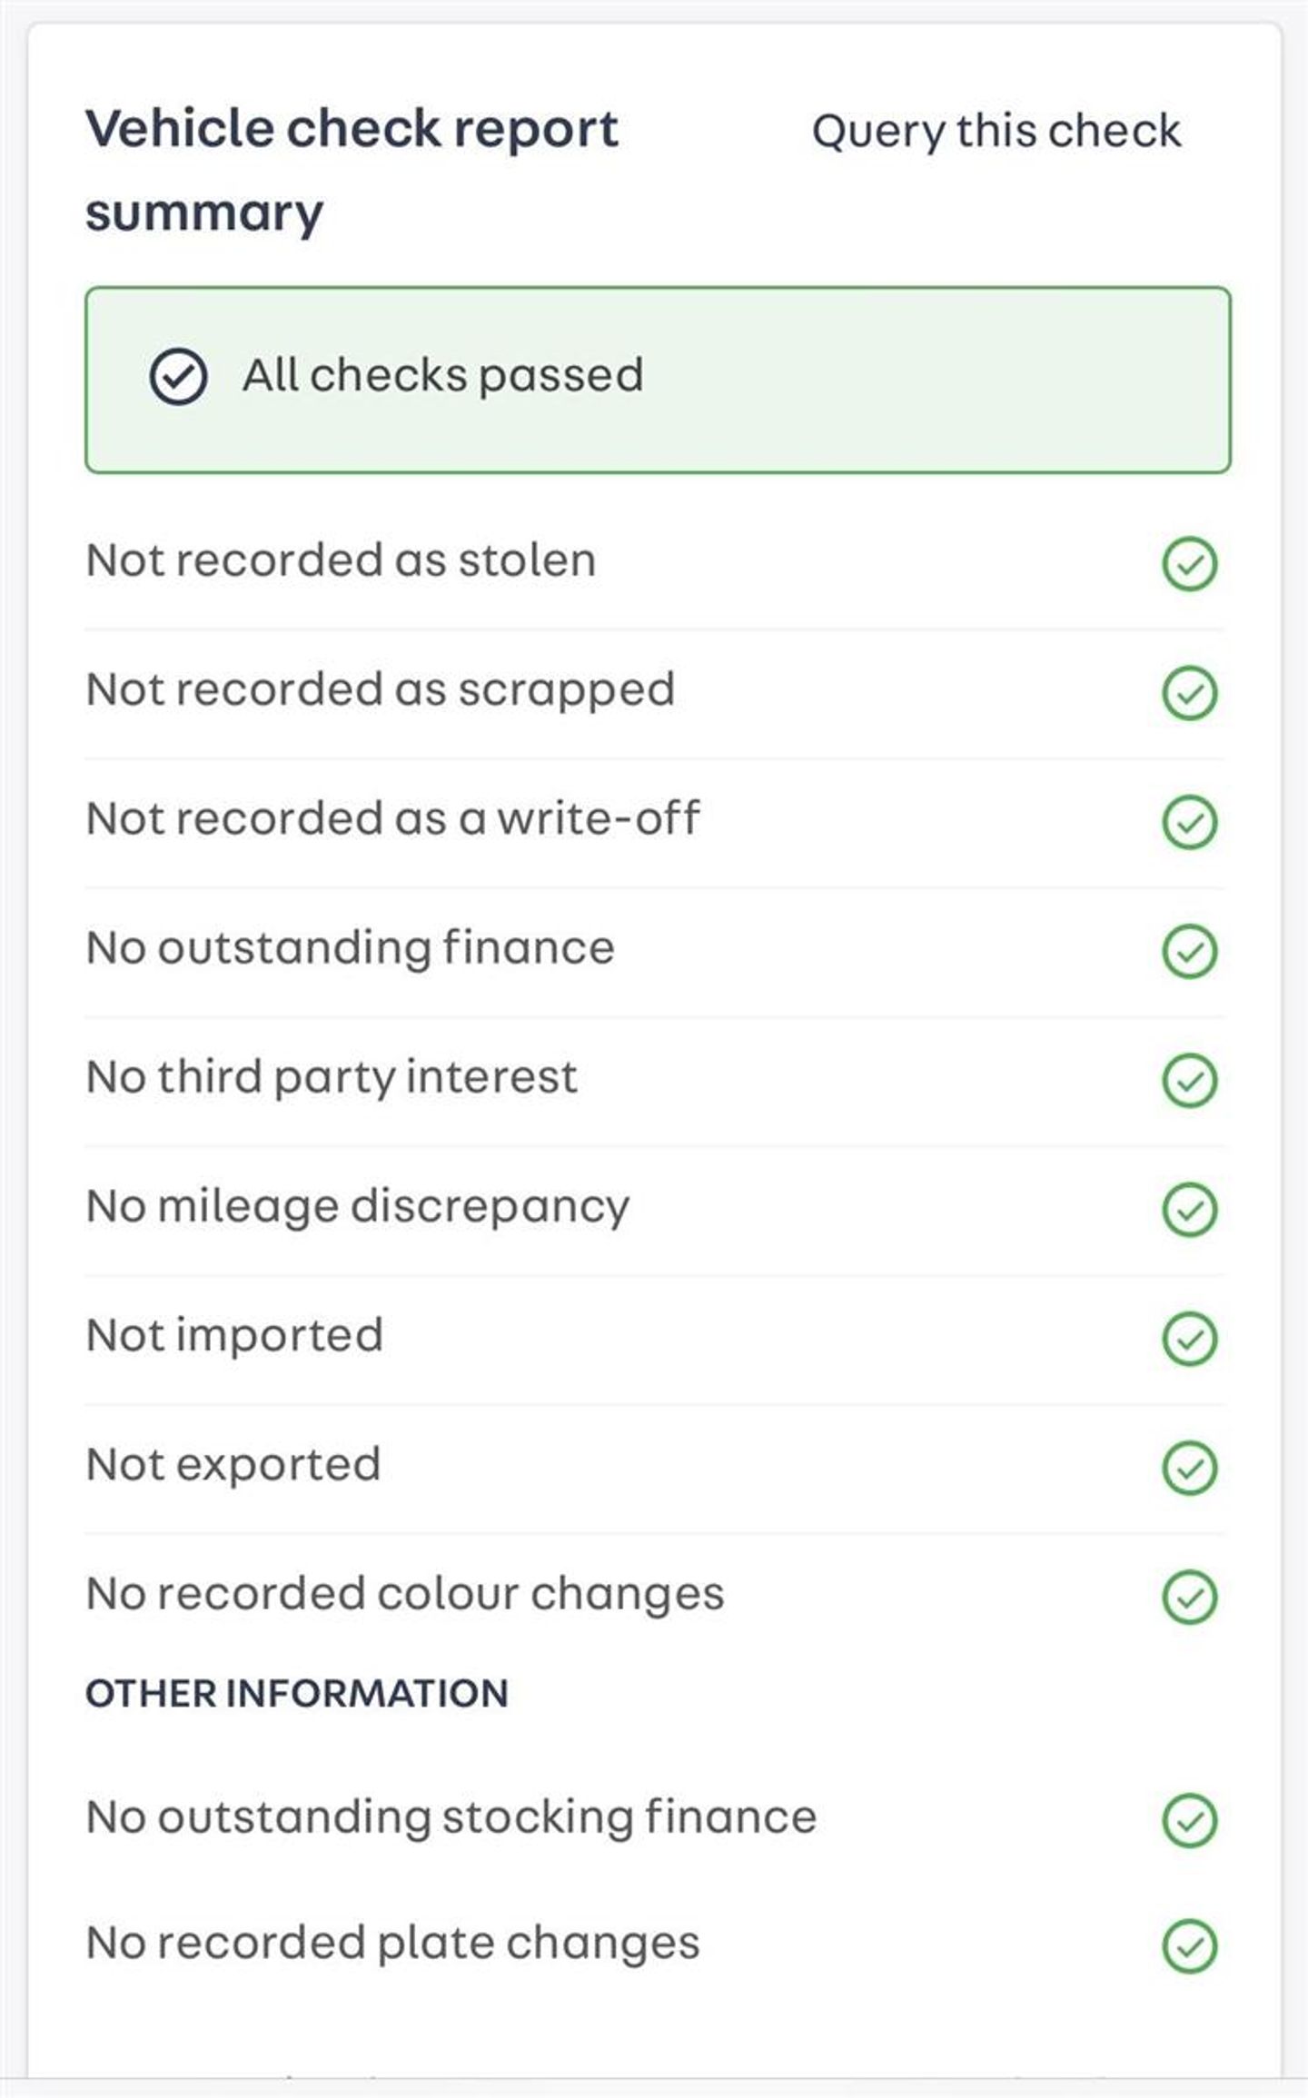Select the No outstanding finance row label
The height and width of the screenshot is (2098, 1308).
tap(350, 948)
